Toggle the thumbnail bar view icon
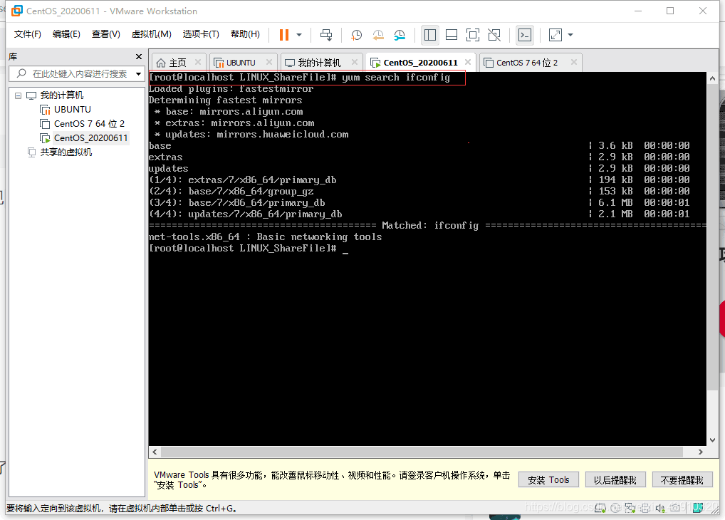The width and height of the screenshot is (725, 520). (x=452, y=35)
